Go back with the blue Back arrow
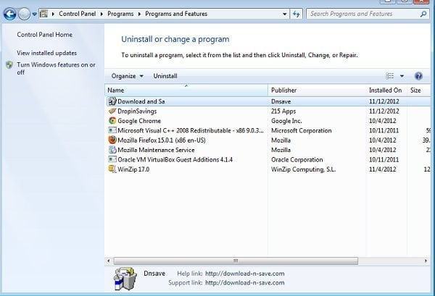Screen dimensions: 435x296 pyautogui.click(x=10, y=14)
